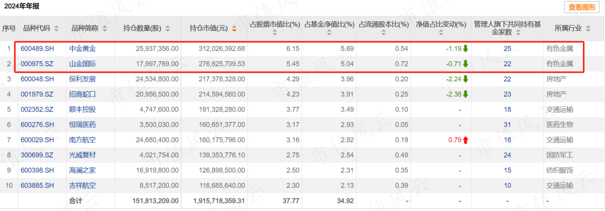Click green down arrow beside -0.71
605x211 pixels.
point(466,64)
